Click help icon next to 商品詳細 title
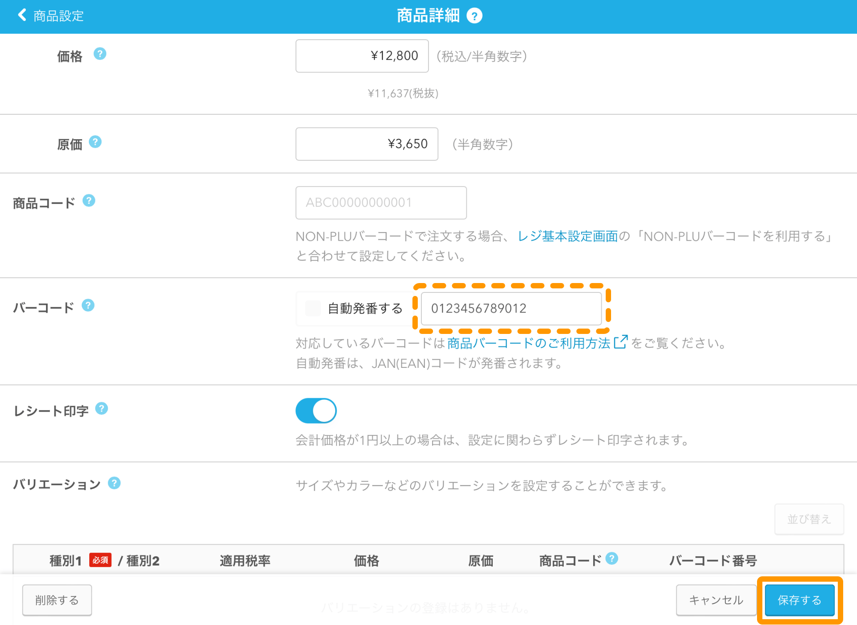The width and height of the screenshot is (857, 625). click(474, 16)
